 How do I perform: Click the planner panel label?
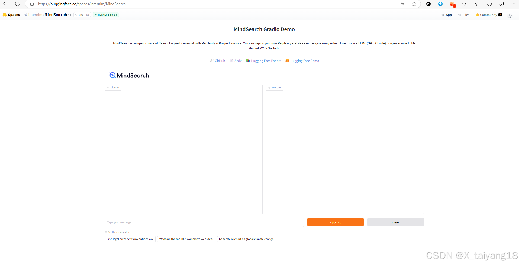pos(113,88)
